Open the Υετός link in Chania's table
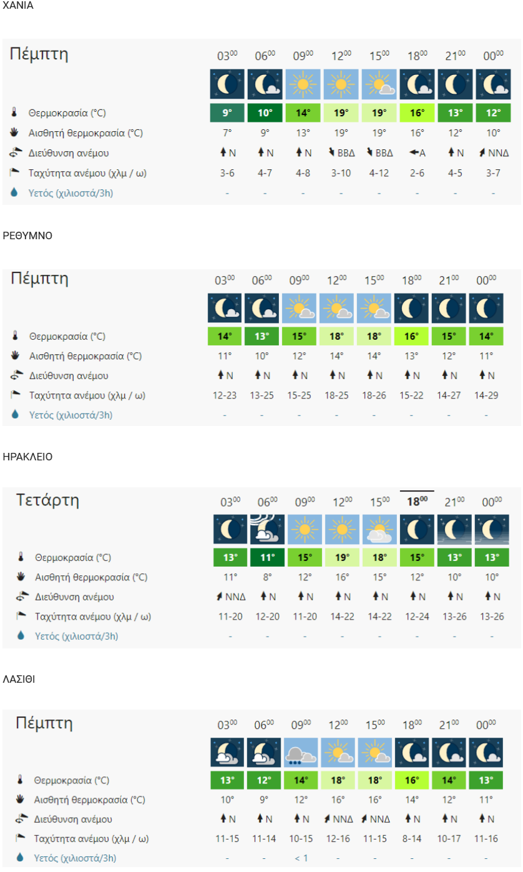 point(71,193)
